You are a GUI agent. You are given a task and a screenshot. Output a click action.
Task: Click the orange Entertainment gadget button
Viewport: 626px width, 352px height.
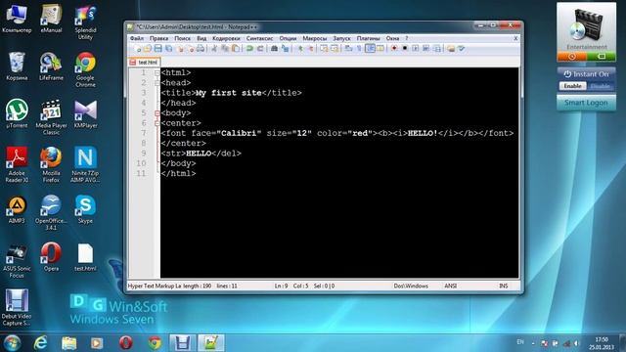point(571,57)
